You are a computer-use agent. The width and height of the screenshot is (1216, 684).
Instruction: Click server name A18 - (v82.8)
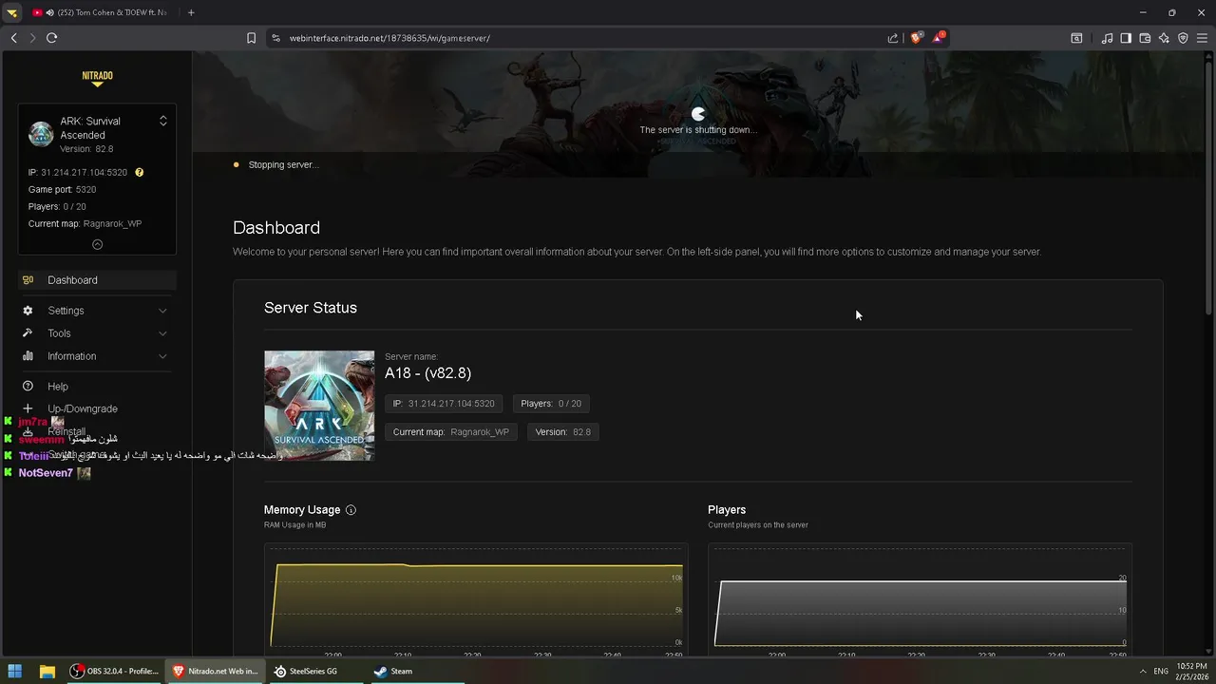[427, 373]
